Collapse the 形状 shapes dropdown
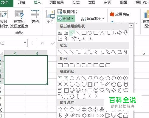Viewport: 149px width, 118px height. pos(66,19)
